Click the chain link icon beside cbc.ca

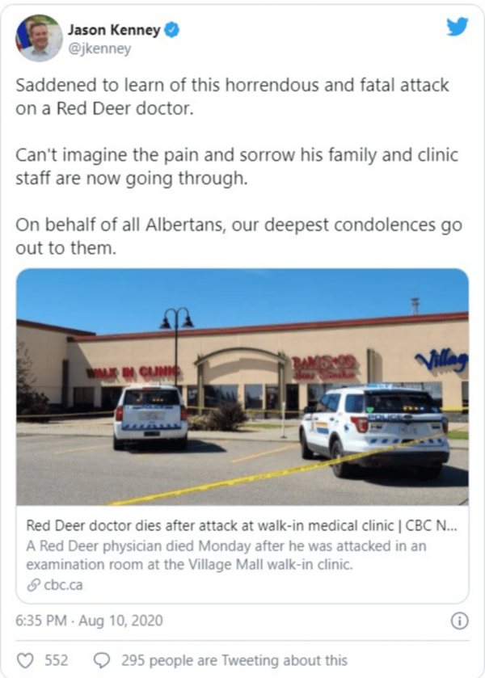tap(33, 585)
